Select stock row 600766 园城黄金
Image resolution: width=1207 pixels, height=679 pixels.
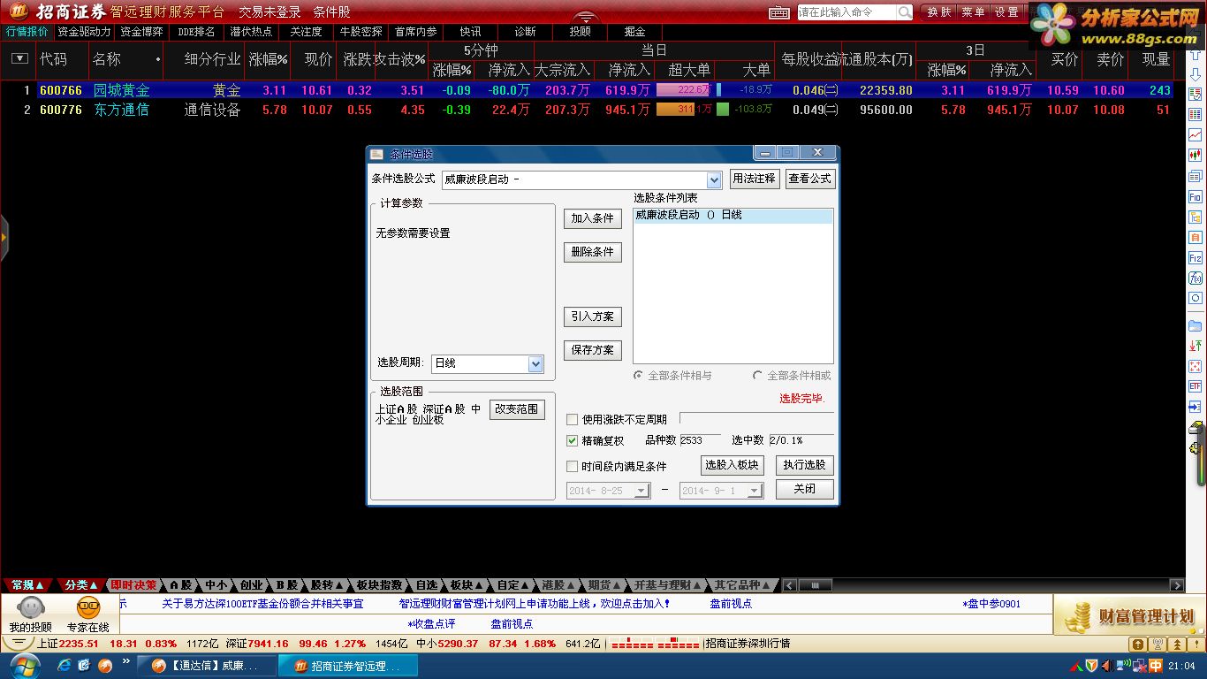pyautogui.click(x=592, y=90)
